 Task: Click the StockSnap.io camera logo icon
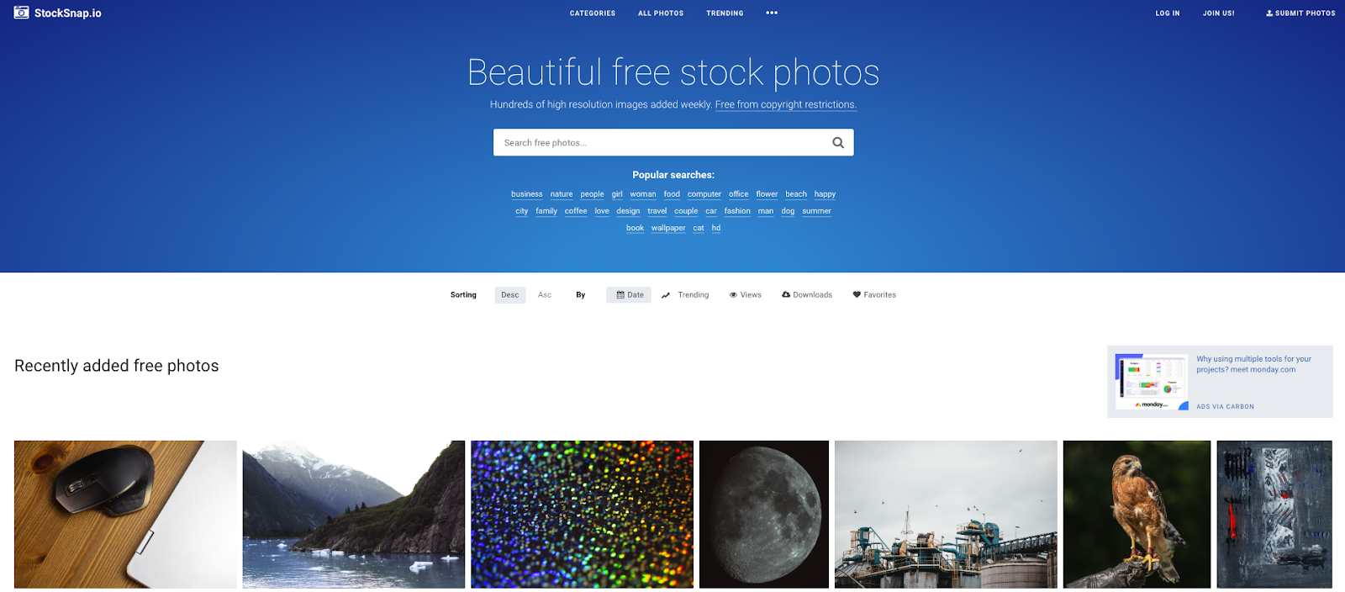pos(22,13)
